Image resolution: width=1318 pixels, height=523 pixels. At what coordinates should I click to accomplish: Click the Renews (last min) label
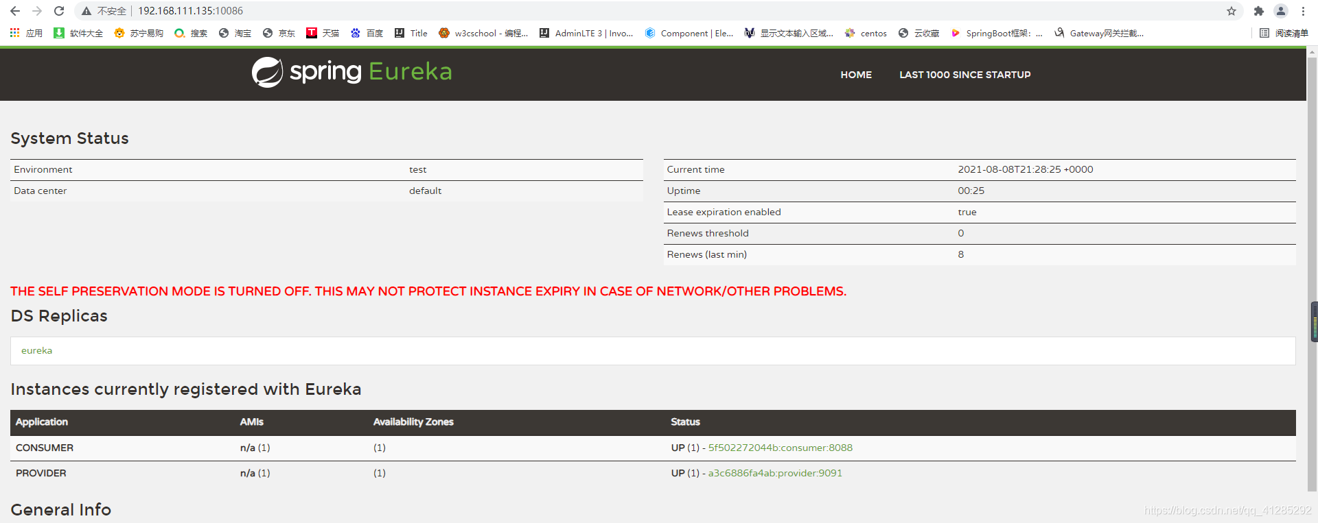pyautogui.click(x=706, y=254)
